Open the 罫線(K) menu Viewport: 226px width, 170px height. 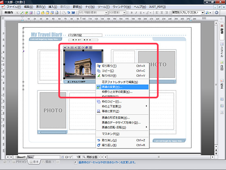pos(77,7)
